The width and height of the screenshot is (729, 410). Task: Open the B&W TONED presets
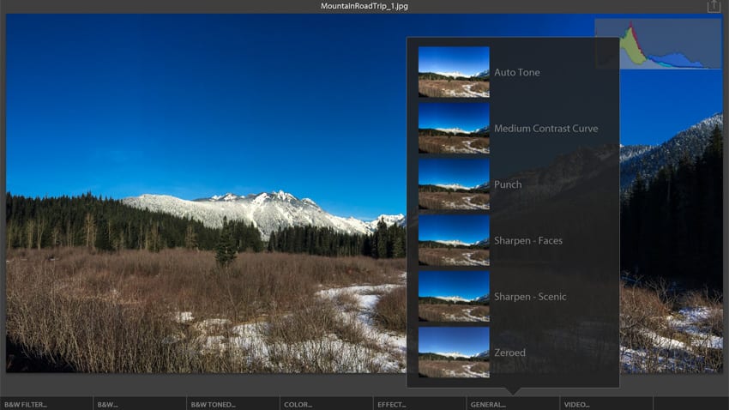coord(233,404)
